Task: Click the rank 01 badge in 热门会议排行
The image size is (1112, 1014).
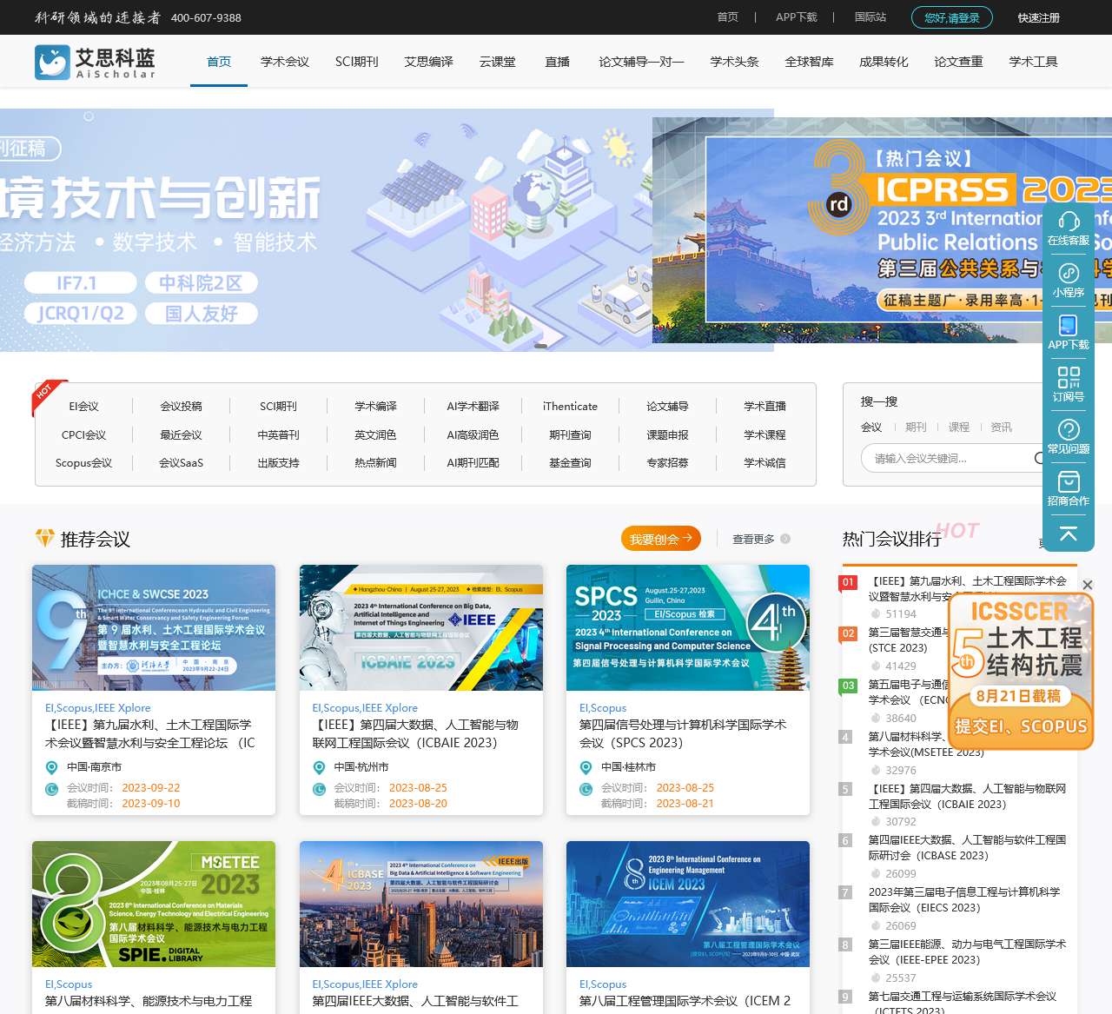Action: click(x=848, y=582)
